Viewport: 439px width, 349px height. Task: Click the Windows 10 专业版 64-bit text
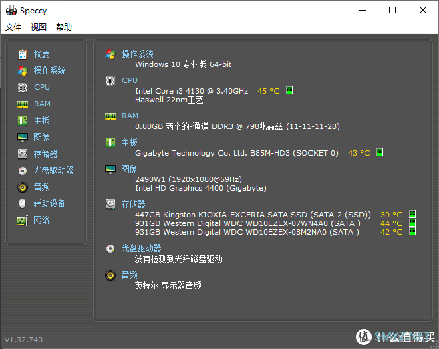tap(184, 64)
